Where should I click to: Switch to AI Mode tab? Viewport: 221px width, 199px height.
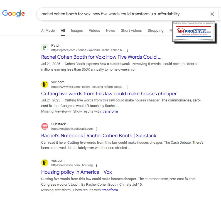tap(48, 31)
